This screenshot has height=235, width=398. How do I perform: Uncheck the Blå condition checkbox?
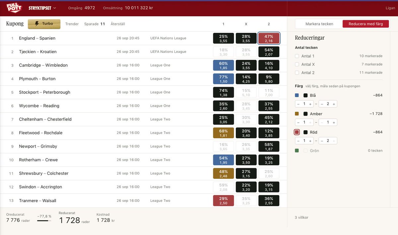305,95
